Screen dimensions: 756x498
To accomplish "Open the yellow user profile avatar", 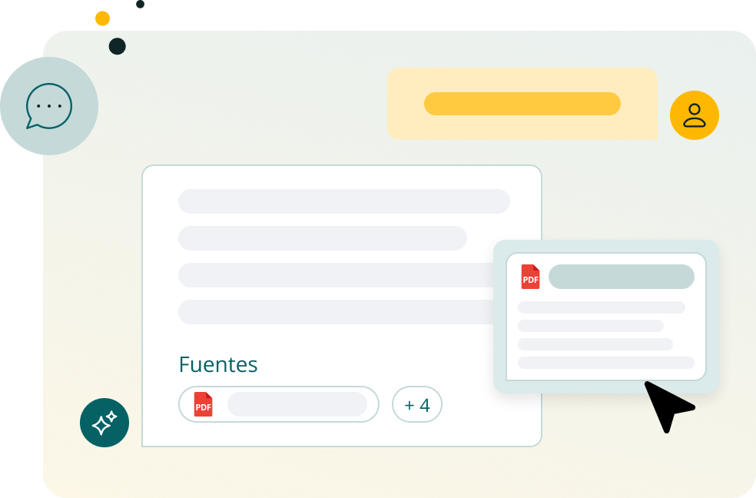I will tap(694, 115).
